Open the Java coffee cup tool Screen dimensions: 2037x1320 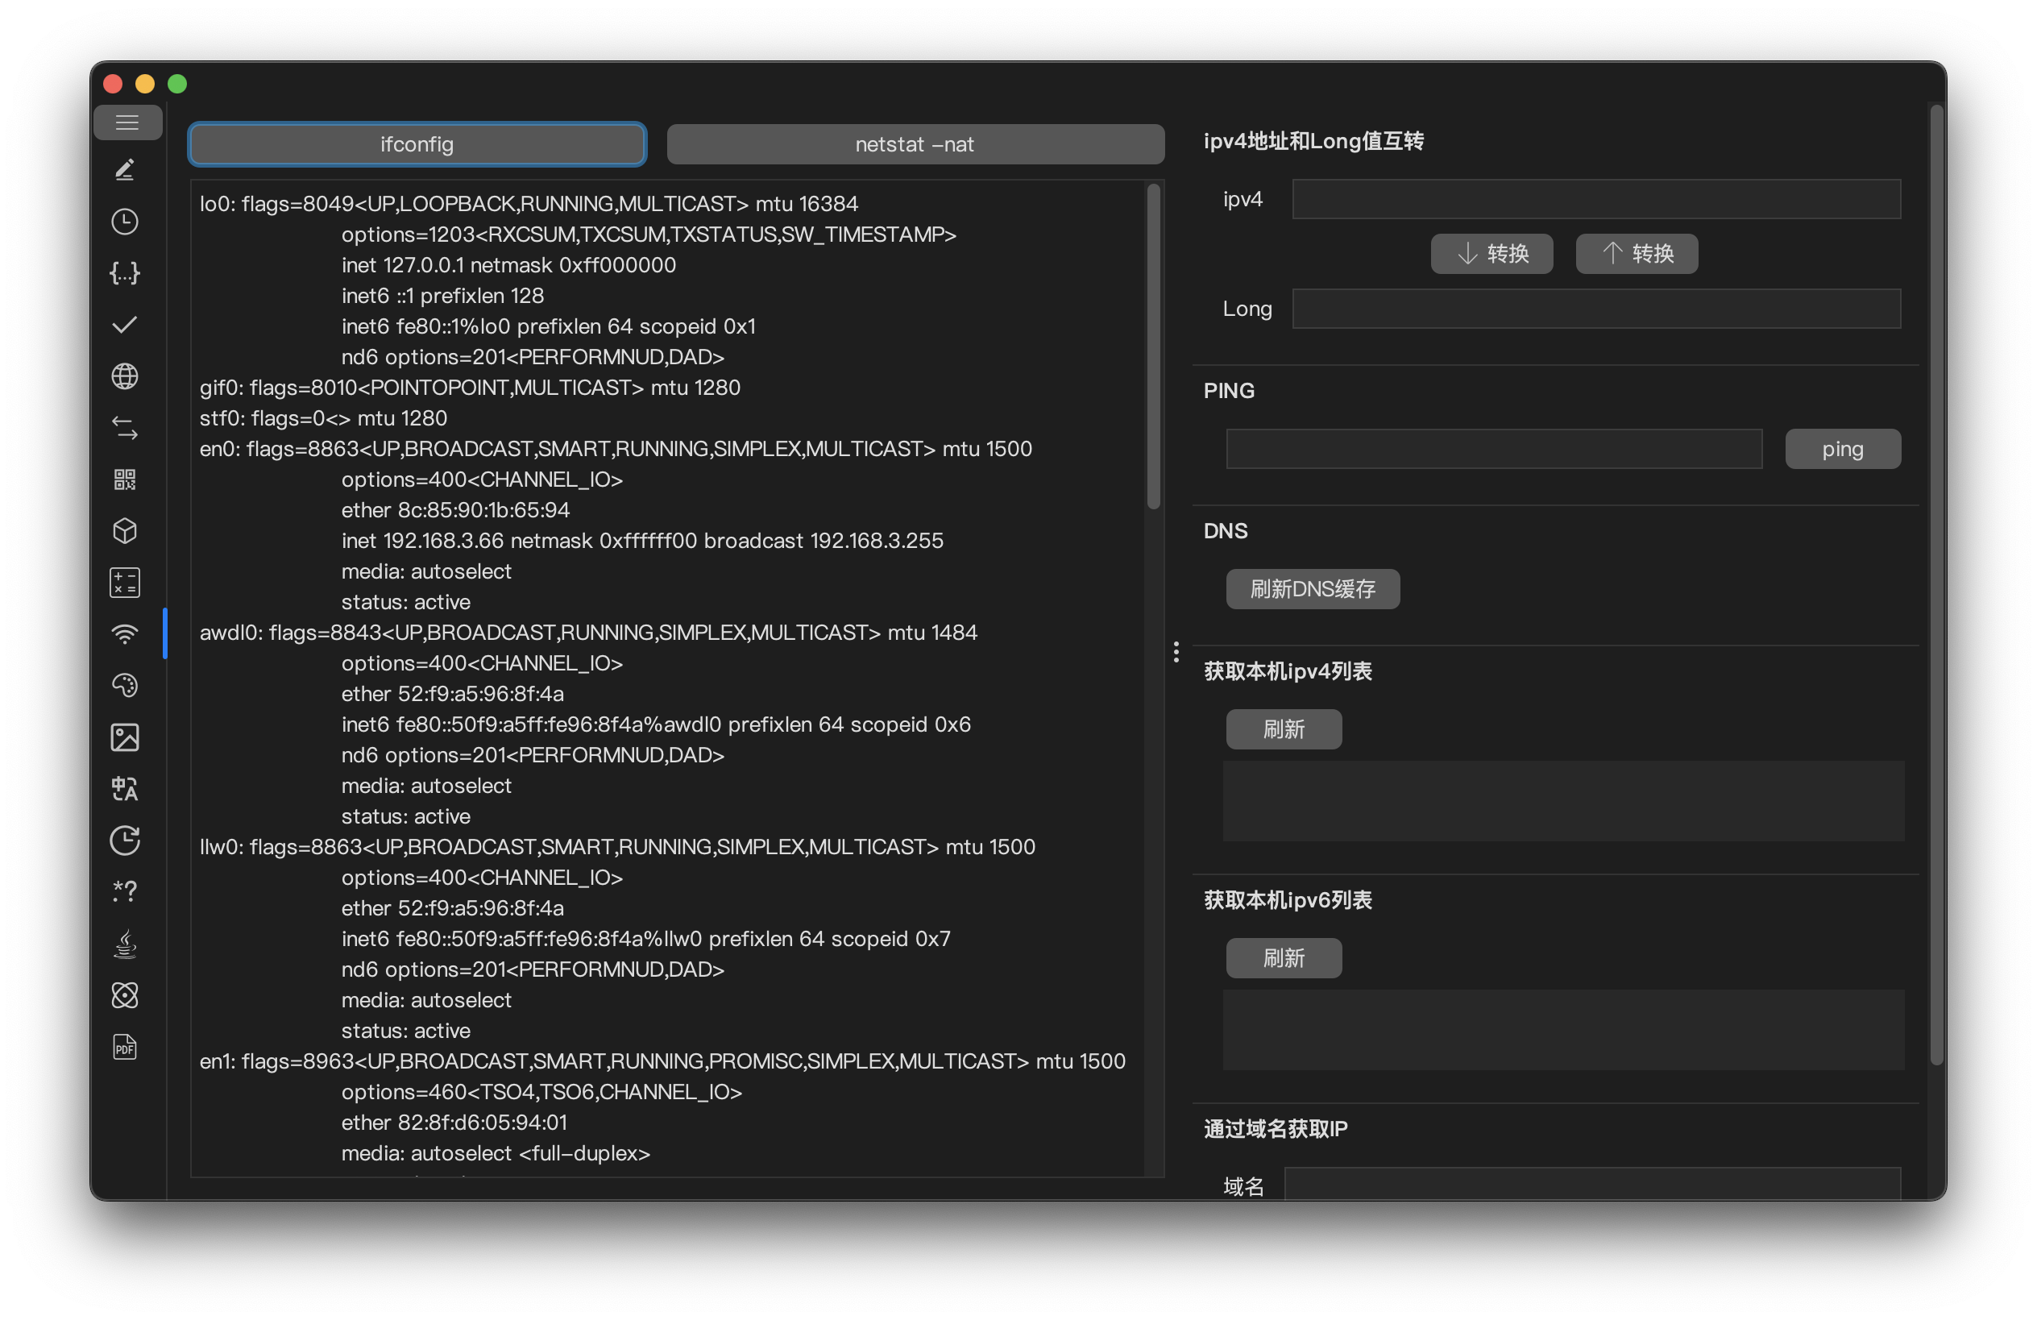tap(125, 944)
